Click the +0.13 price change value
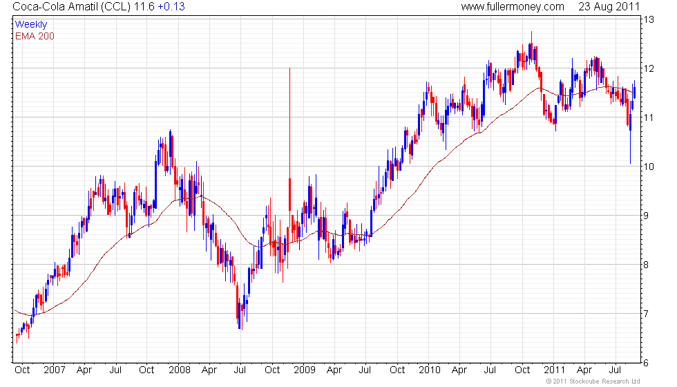Image resolution: width=677 pixels, height=387 pixels. click(x=171, y=7)
